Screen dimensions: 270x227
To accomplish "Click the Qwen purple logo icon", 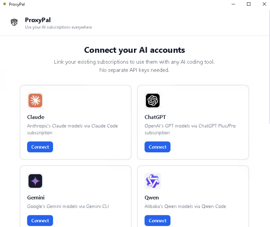I will 153,181.
